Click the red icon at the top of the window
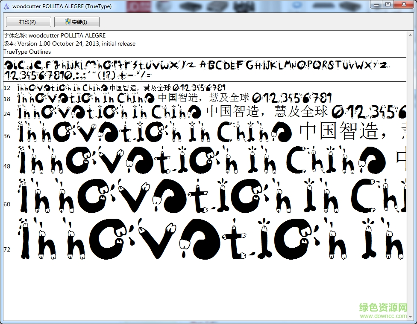417x324 pixels. point(139,6)
